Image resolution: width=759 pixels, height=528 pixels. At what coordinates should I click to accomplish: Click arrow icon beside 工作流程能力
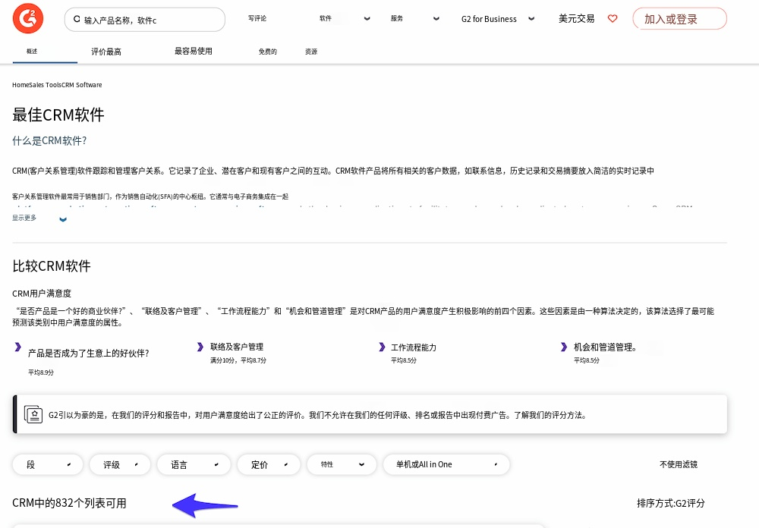tap(382, 347)
